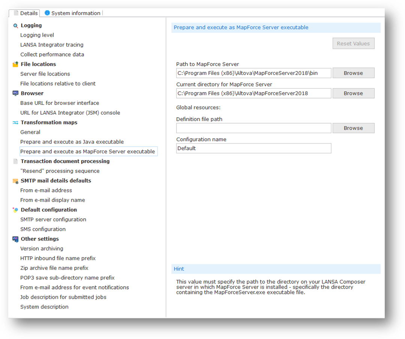Select Version archiving
The image size is (405, 339).
coord(42,249)
